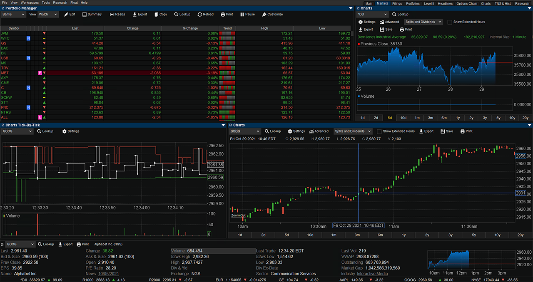This screenshot has height=282, width=533.
Task: Select the 20y range on the GOOG chart
Action: pos(521,235)
